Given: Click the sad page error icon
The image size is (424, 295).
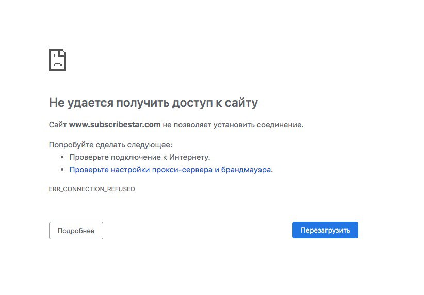Looking at the screenshot, I should pos(57,60).
